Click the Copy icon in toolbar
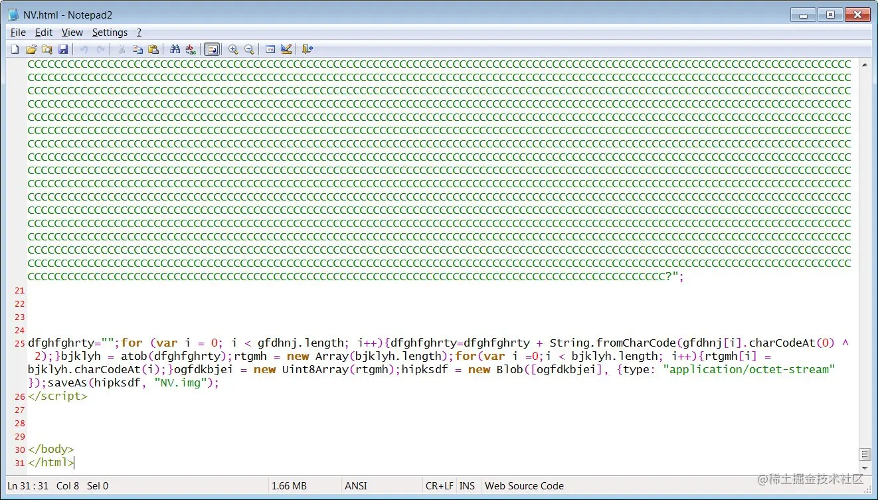This screenshot has width=878, height=500. click(x=137, y=49)
